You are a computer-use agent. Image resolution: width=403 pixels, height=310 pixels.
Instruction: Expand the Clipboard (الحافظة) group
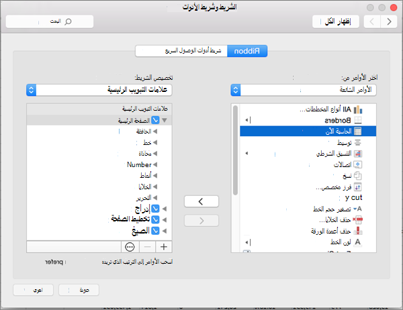click(x=154, y=132)
